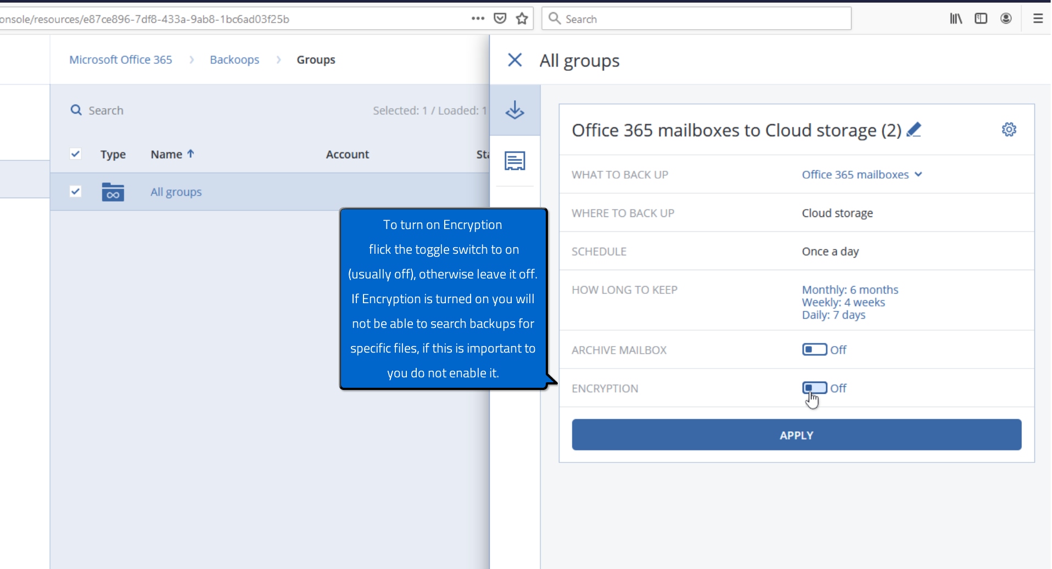The image size is (1052, 569).
Task: Open the activities list icon tab
Action: tap(515, 161)
